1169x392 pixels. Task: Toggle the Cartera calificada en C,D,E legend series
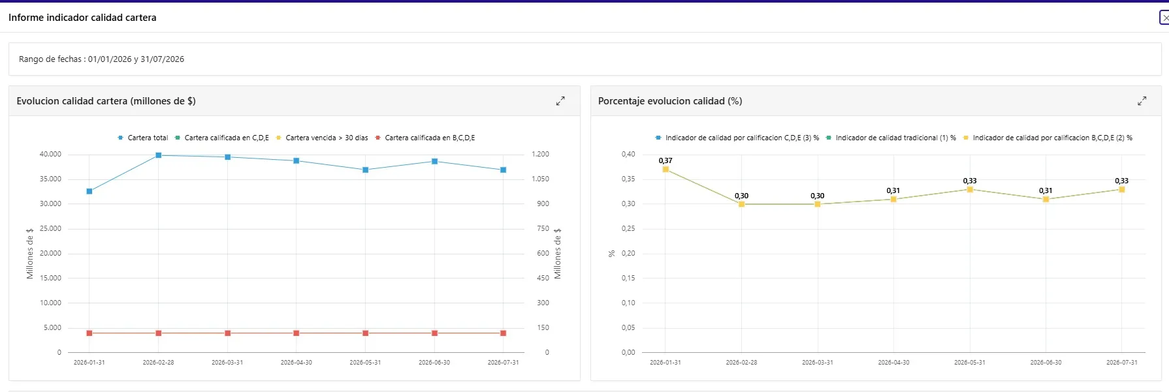coord(221,138)
